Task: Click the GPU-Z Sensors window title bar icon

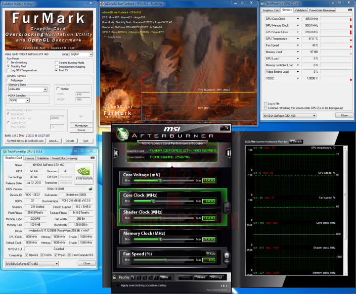Action: [263, 3]
